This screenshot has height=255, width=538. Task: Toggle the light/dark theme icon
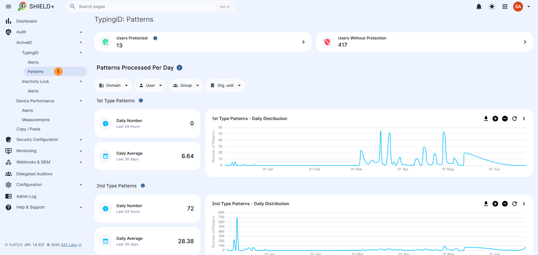click(492, 6)
